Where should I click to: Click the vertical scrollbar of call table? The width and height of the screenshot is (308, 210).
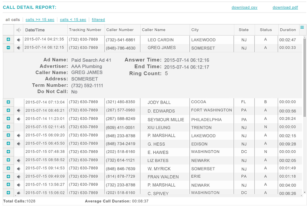304,79
